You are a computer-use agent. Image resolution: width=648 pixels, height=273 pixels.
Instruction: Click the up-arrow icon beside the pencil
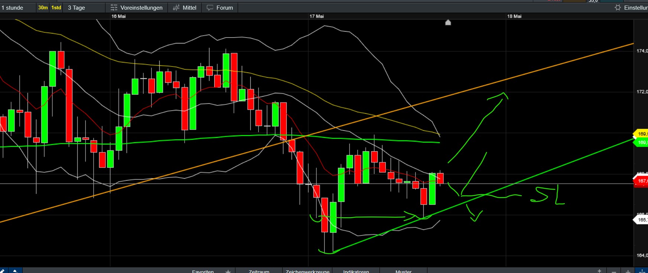coord(15,270)
